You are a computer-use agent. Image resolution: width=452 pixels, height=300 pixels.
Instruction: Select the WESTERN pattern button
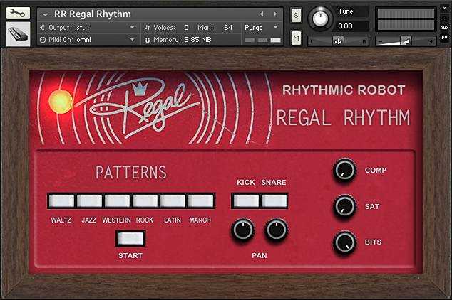(117, 200)
